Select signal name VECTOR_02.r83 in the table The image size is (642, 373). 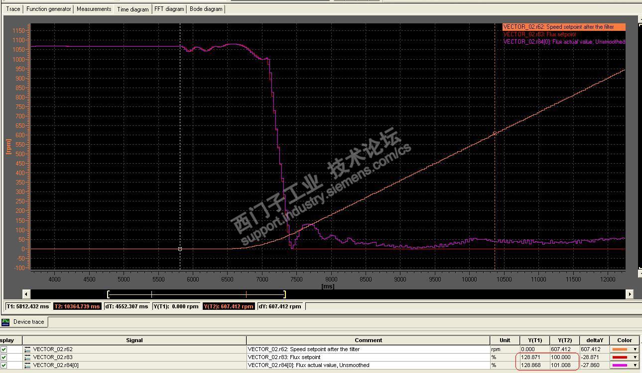53,357
